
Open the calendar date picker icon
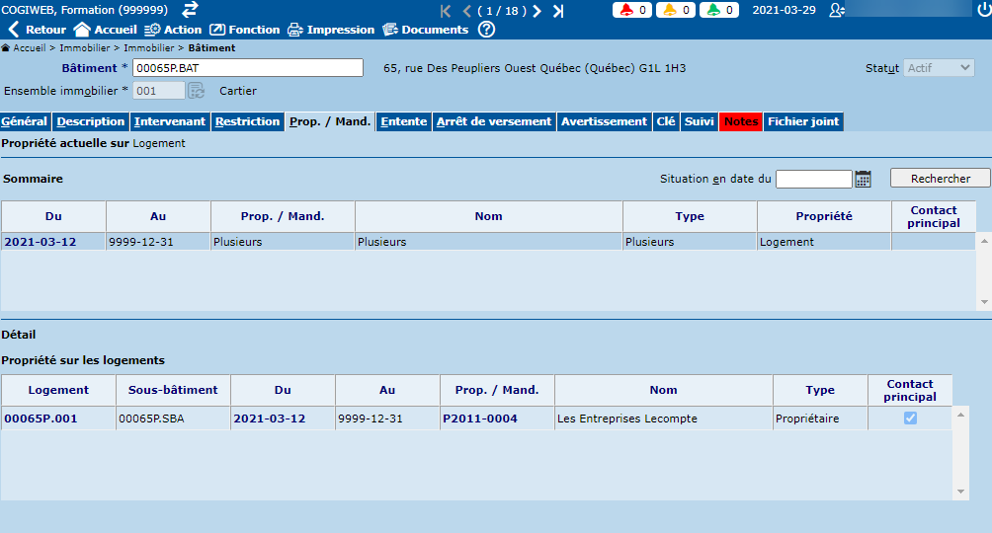tap(864, 179)
